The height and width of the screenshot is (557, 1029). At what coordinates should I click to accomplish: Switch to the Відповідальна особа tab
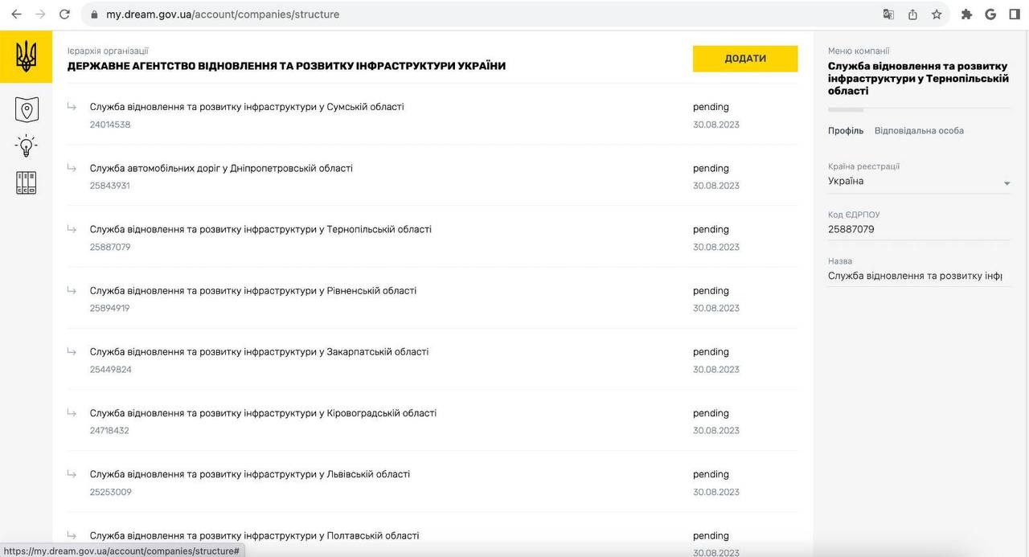919,131
